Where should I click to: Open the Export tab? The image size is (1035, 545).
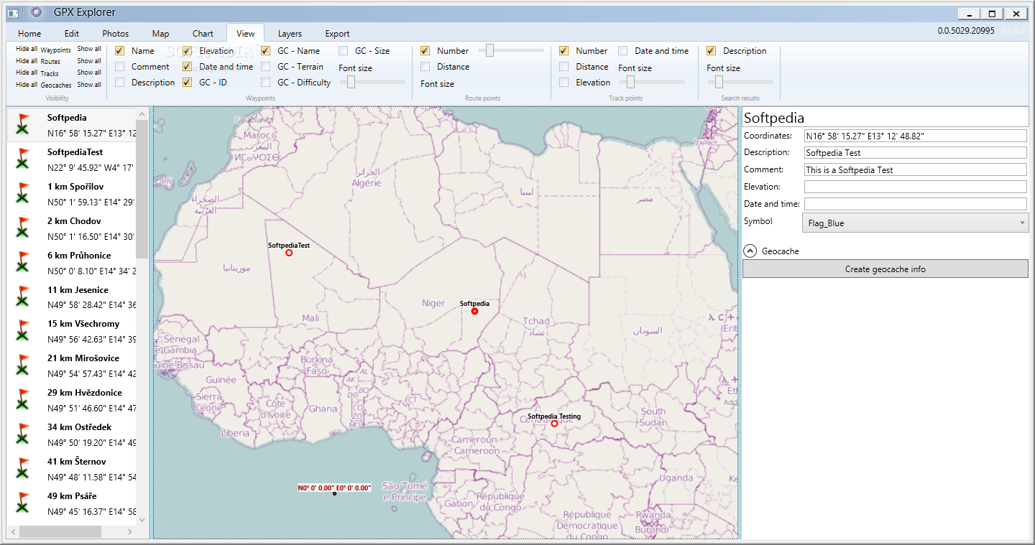click(337, 34)
